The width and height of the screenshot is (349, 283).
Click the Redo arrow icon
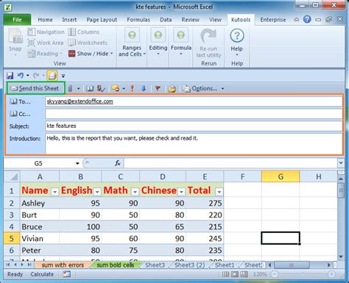point(36,76)
